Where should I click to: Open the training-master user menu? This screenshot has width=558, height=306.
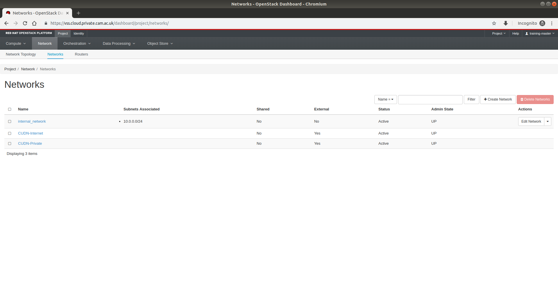coord(540,33)
